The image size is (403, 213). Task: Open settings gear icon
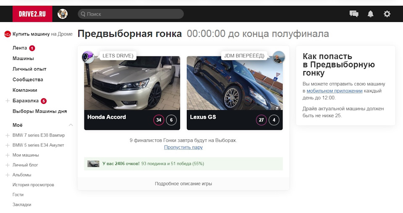click(387, 14)
